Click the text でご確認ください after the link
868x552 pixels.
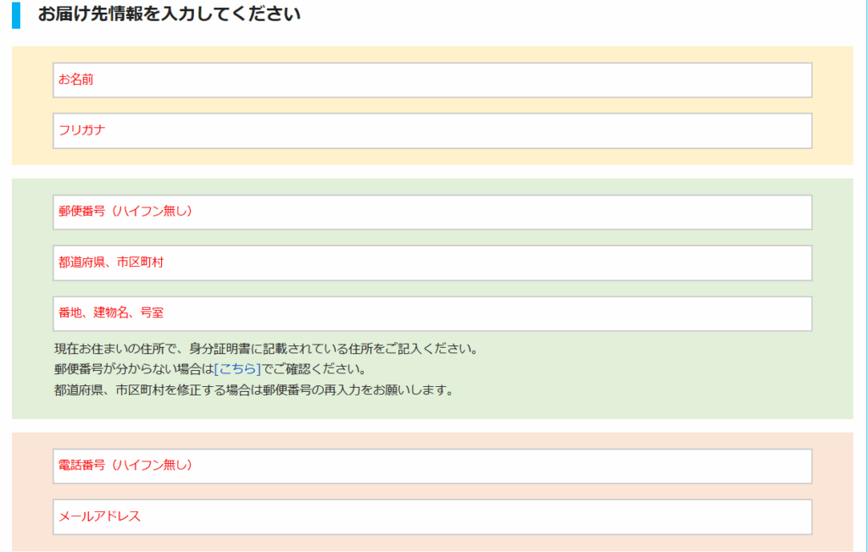click(314, 370)
